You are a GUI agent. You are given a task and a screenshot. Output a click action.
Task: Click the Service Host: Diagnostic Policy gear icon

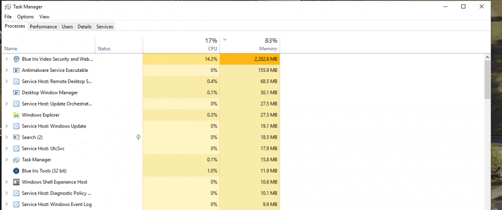click(x=17, y=193)
